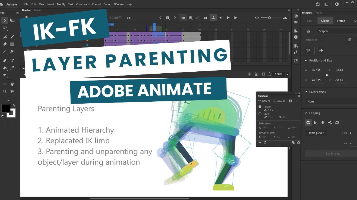This screenshot has height=200, width=357.
Task: Enable Single Frame looping option
Action: point(323,122)
